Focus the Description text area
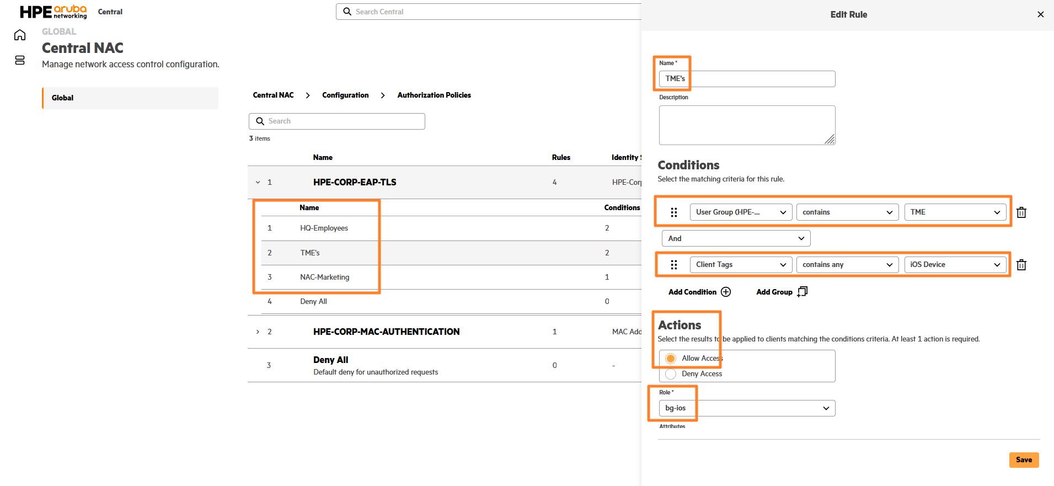 (747, 125)
